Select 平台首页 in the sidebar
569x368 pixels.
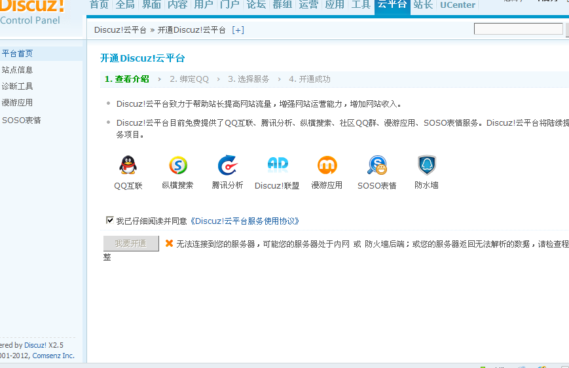click(18, 54)
